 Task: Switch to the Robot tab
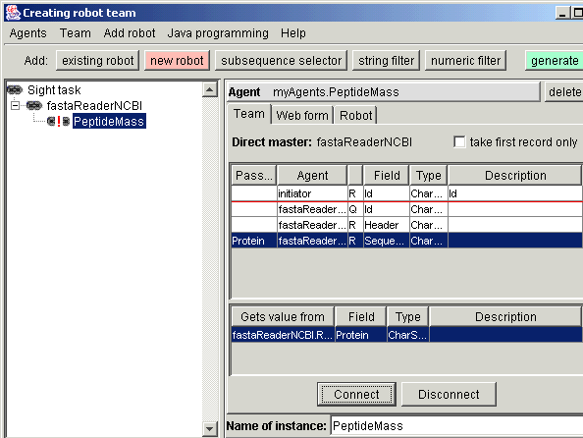click(356, 115)
